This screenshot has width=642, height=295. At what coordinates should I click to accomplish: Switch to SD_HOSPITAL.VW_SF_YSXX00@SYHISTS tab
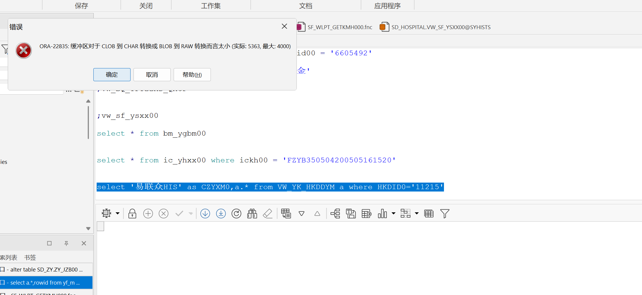point(435,27)
